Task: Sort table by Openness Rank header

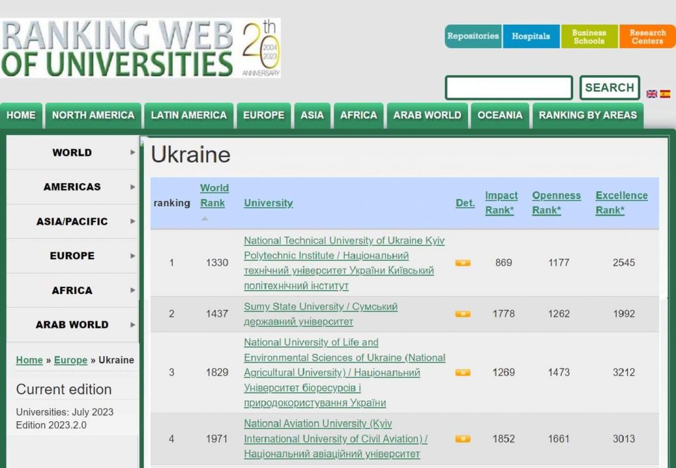Action: coord(557,203)
